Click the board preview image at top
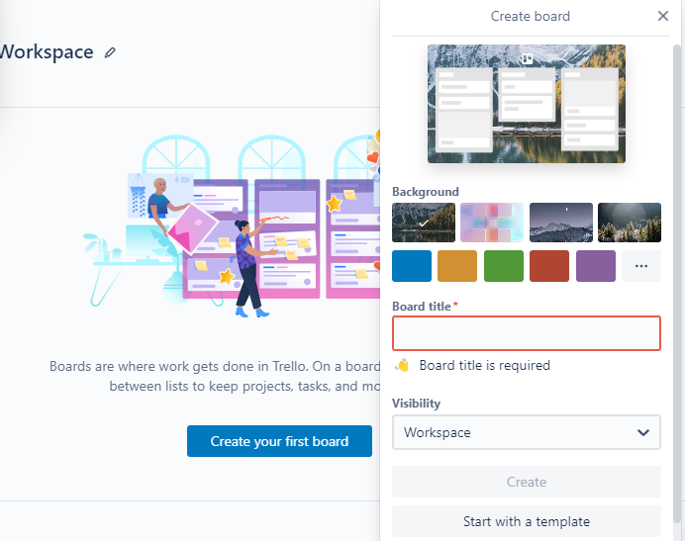This screenshot has height=541, width=685. tap(527, 104)
